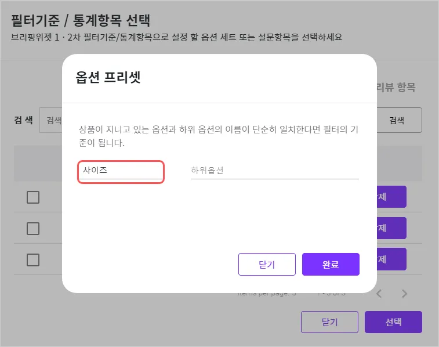
Task: Click the 하위옵션 input field
Action: tap(274, 171)
